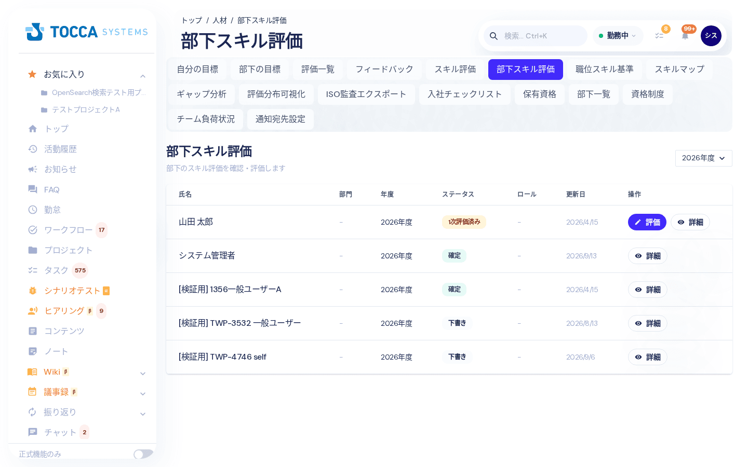Open チャット message icon
The height and width of the screenshot is (467, 748).
(x=33, y=432)
